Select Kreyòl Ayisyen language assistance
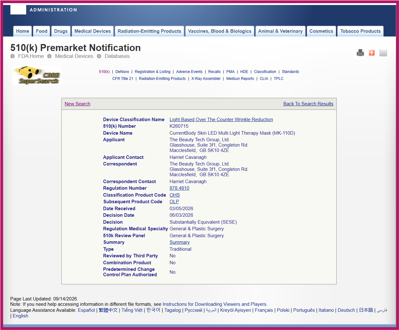This screenshot has width=399, height=330. pyautogui.click(x=236, y=310)
